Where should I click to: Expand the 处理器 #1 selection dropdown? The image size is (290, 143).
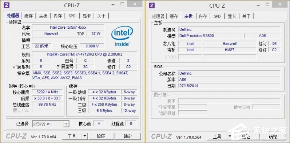click(x=66, y=124)
